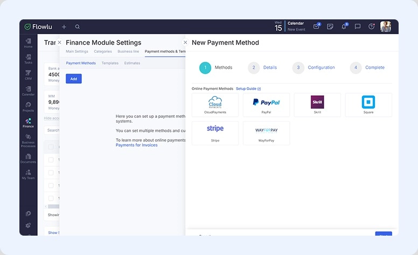Open the plus quick-create icon

click(64, 27)
